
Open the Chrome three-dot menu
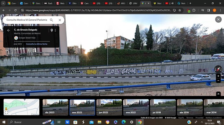[220, 10]
